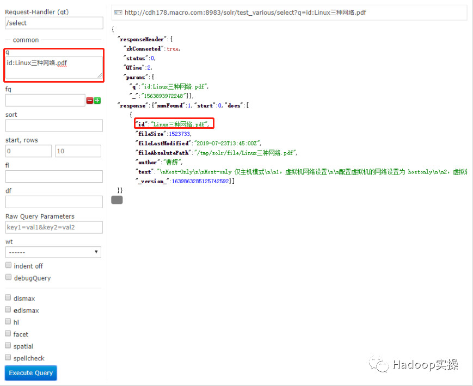Click the link icon beside request URL

(x=118, y=13)
